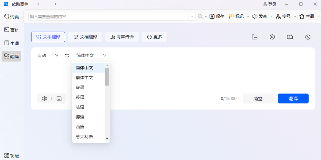Screen dimensions: 321x160
Task: Click the hexagon settings icon
Action: click(272, 37)
